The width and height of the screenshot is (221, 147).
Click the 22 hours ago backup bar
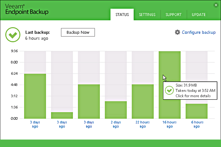point(142,101)
